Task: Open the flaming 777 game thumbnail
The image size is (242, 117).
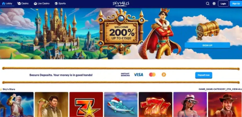Action: point(156,104)
